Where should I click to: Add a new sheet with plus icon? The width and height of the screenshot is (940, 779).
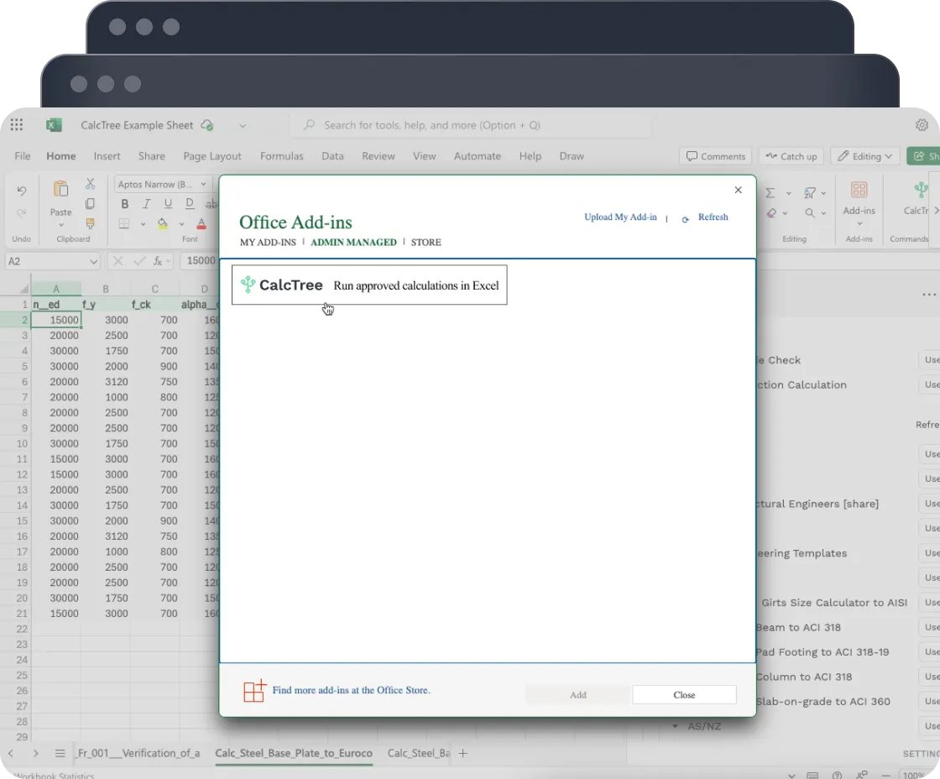pyautogui.click(x=462, y=753)
